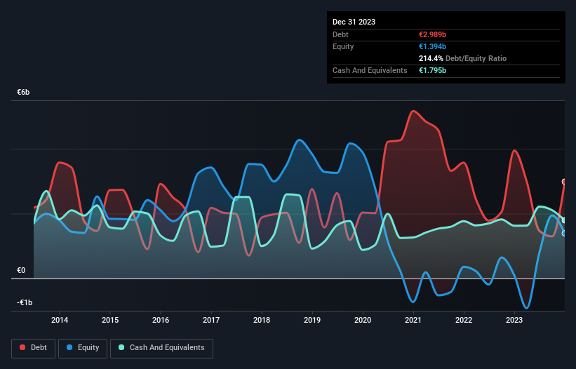Screen dimensions: 576x369
Task: Click the 2017 x-axis label
Action: pyautogui.click(x=211, y=320)
